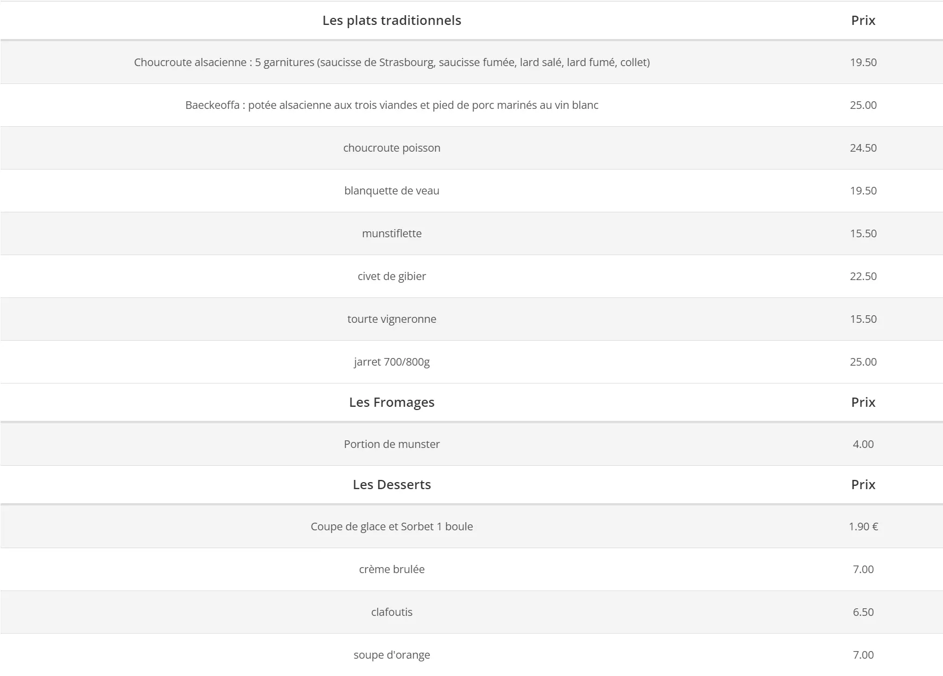
Task: Select the Choucroute alsacienne menu row
Action: (391, 62)
